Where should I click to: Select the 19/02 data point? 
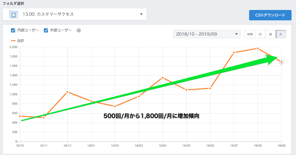pos(115,106)
